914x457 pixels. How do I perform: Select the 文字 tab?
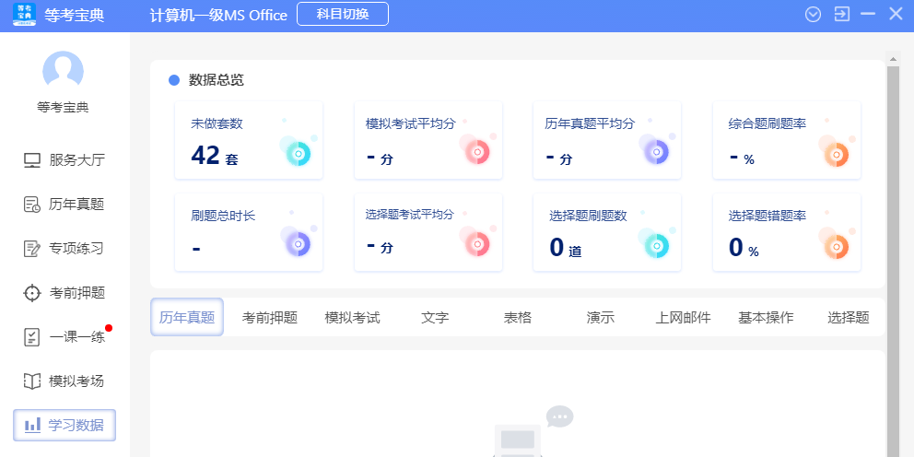coord(435,318)
